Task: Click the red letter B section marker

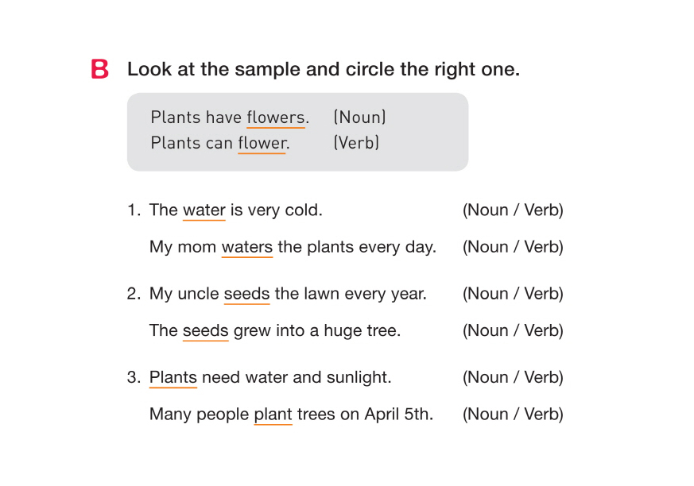Action: tap(100, 69)
